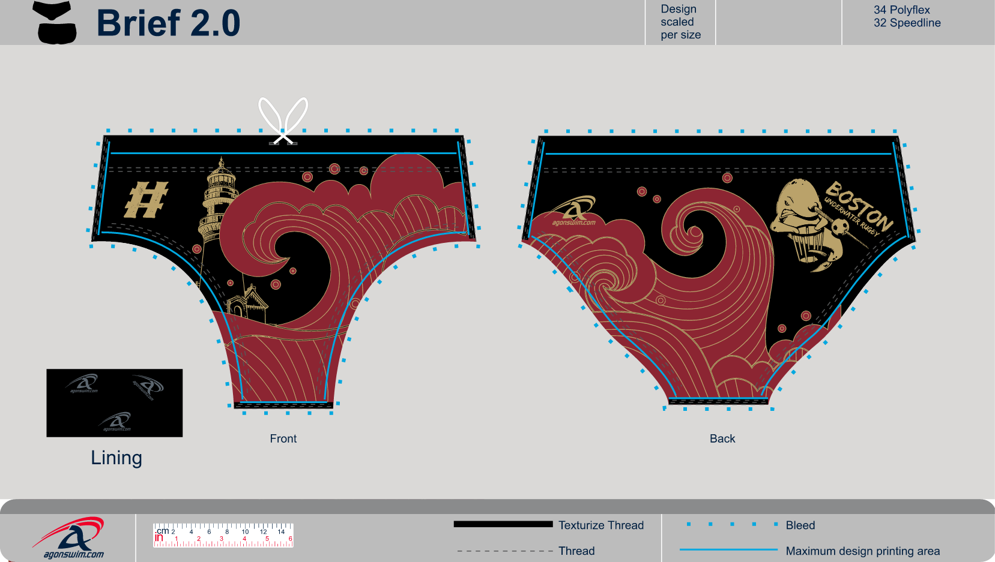The image size is (995, 562).
Task: Click the Lining label text
Action: (x=116, y=458)
